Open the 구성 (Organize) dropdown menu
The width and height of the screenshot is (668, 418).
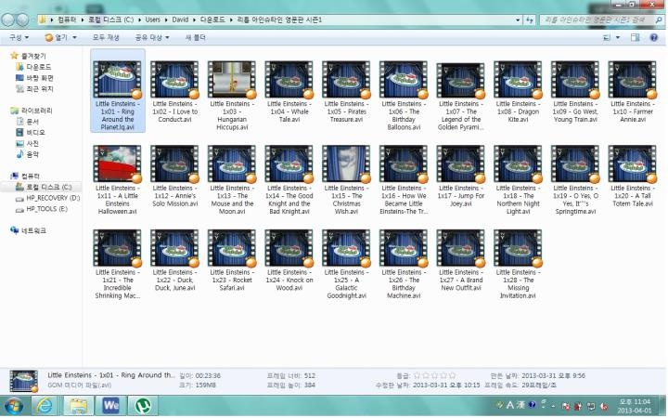point(19,37)
